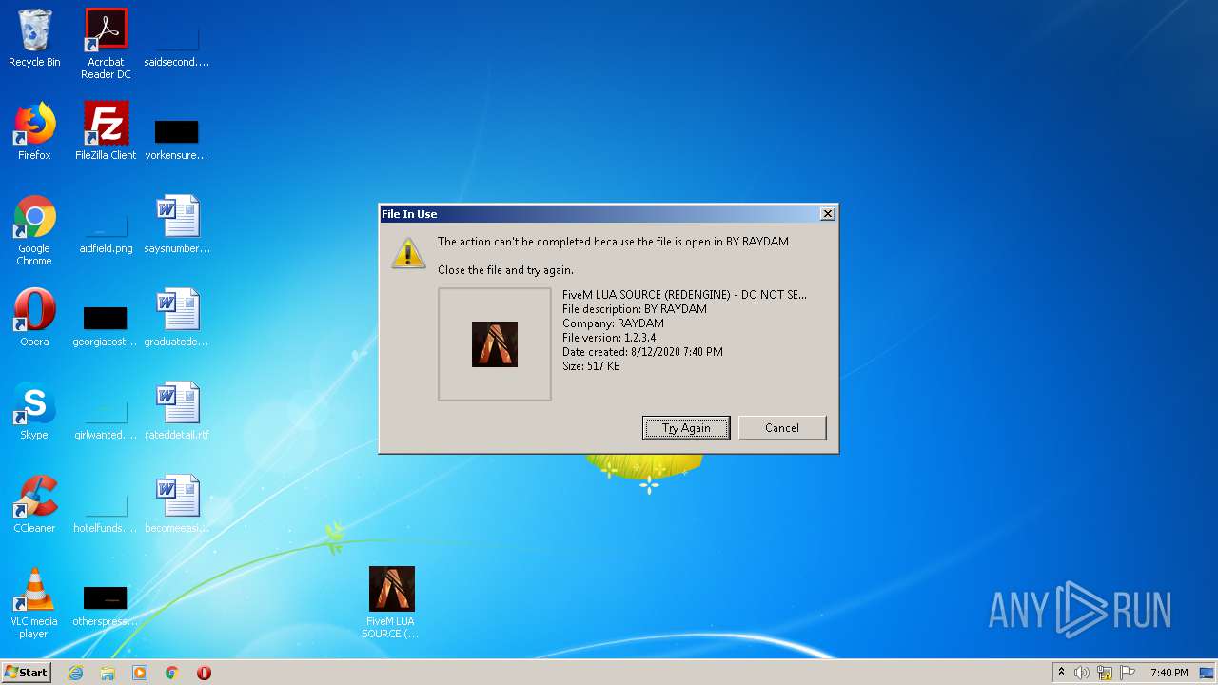
Task: Click the 'File version: 1.2.3.4' text
Action: pyautogui.click(x=609, y=338)
